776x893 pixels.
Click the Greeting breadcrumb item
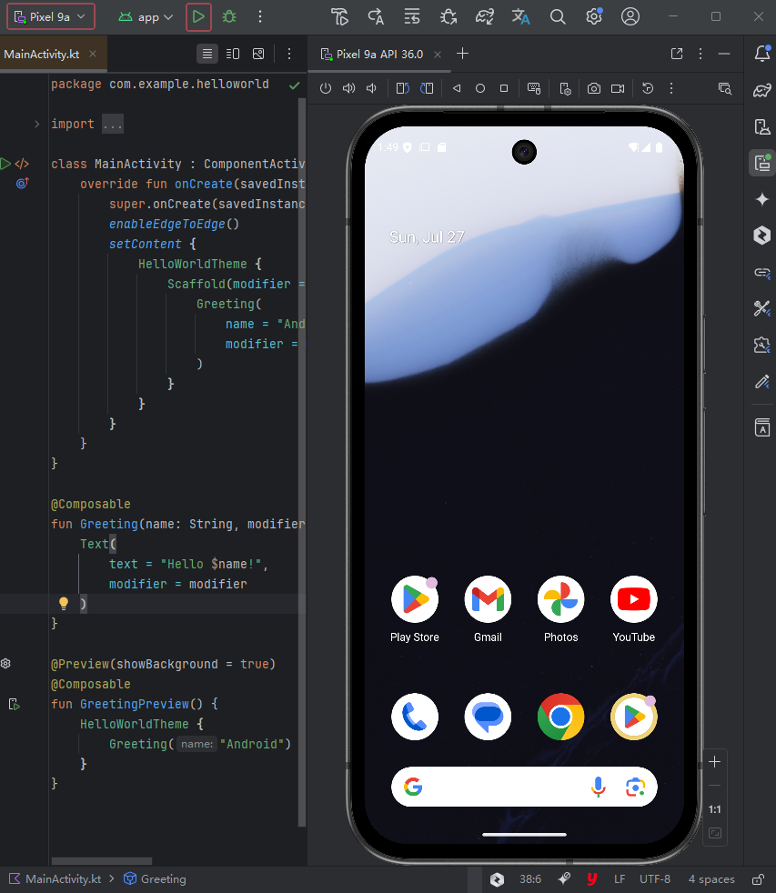(x=155, y=878)
